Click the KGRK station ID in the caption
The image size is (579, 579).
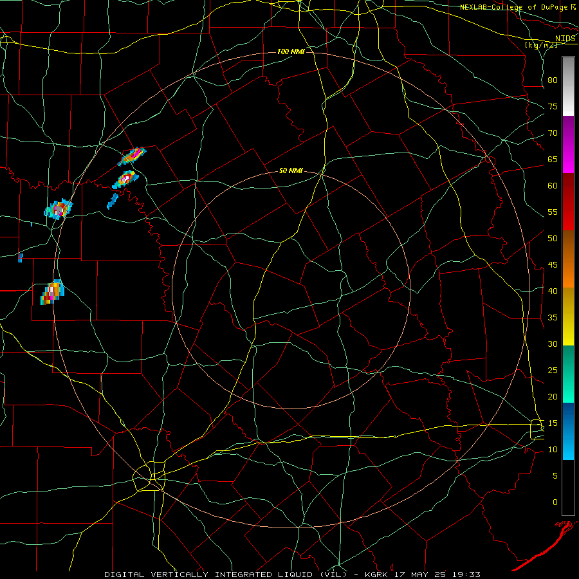(x=378, y=574)
